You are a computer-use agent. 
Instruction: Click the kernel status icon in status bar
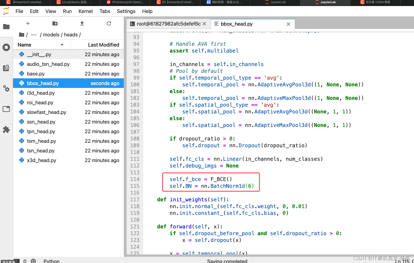[x=33, y=261]
